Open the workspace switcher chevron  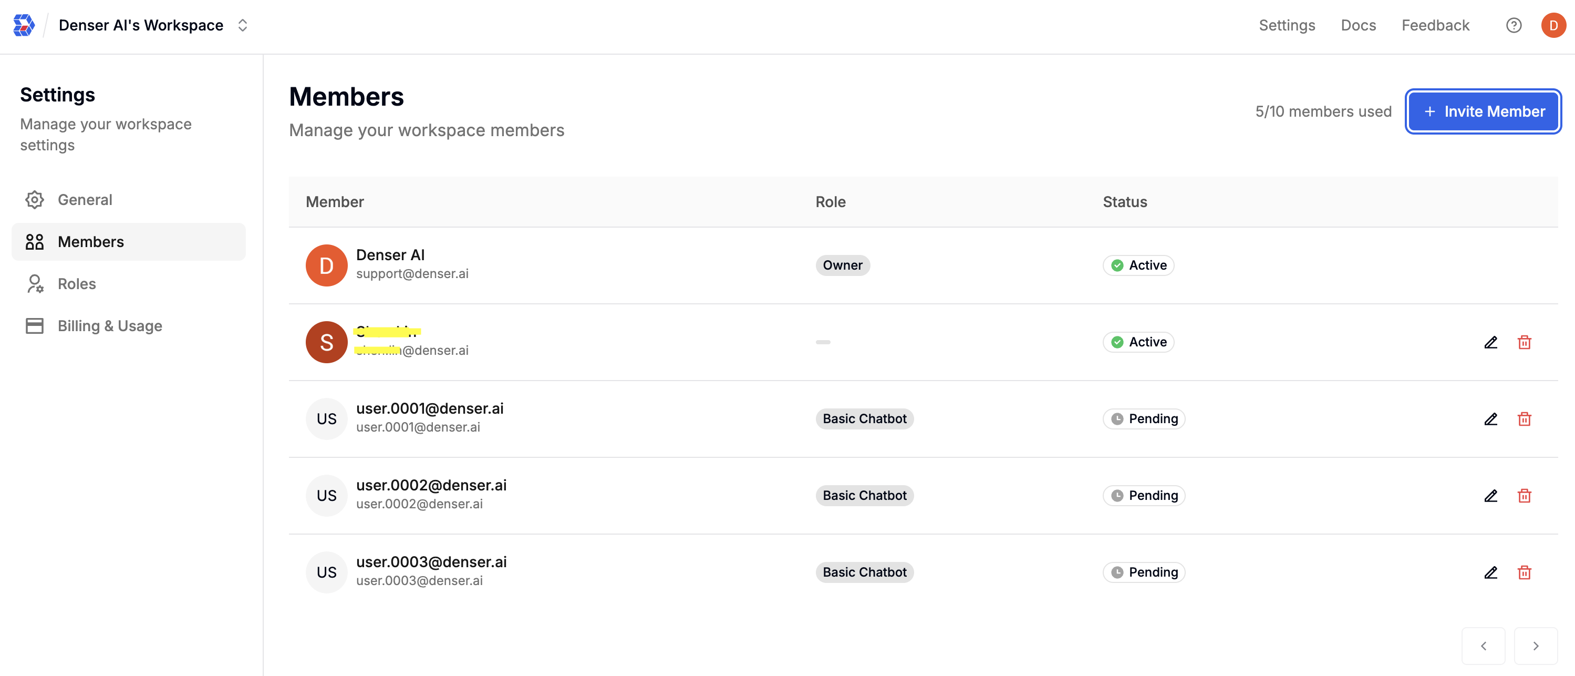(243, 25)
